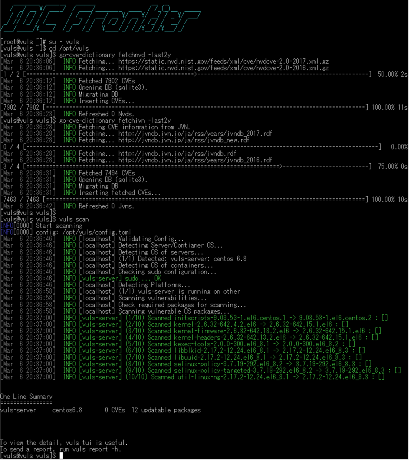
Task: Click the 'vuls scan' command text
Action: click(x=74, y=219)
